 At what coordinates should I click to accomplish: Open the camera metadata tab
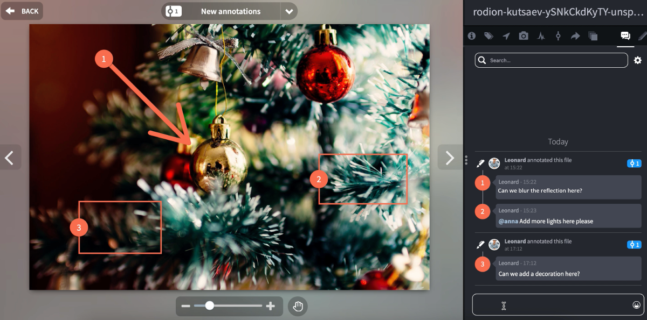(524, 36)
